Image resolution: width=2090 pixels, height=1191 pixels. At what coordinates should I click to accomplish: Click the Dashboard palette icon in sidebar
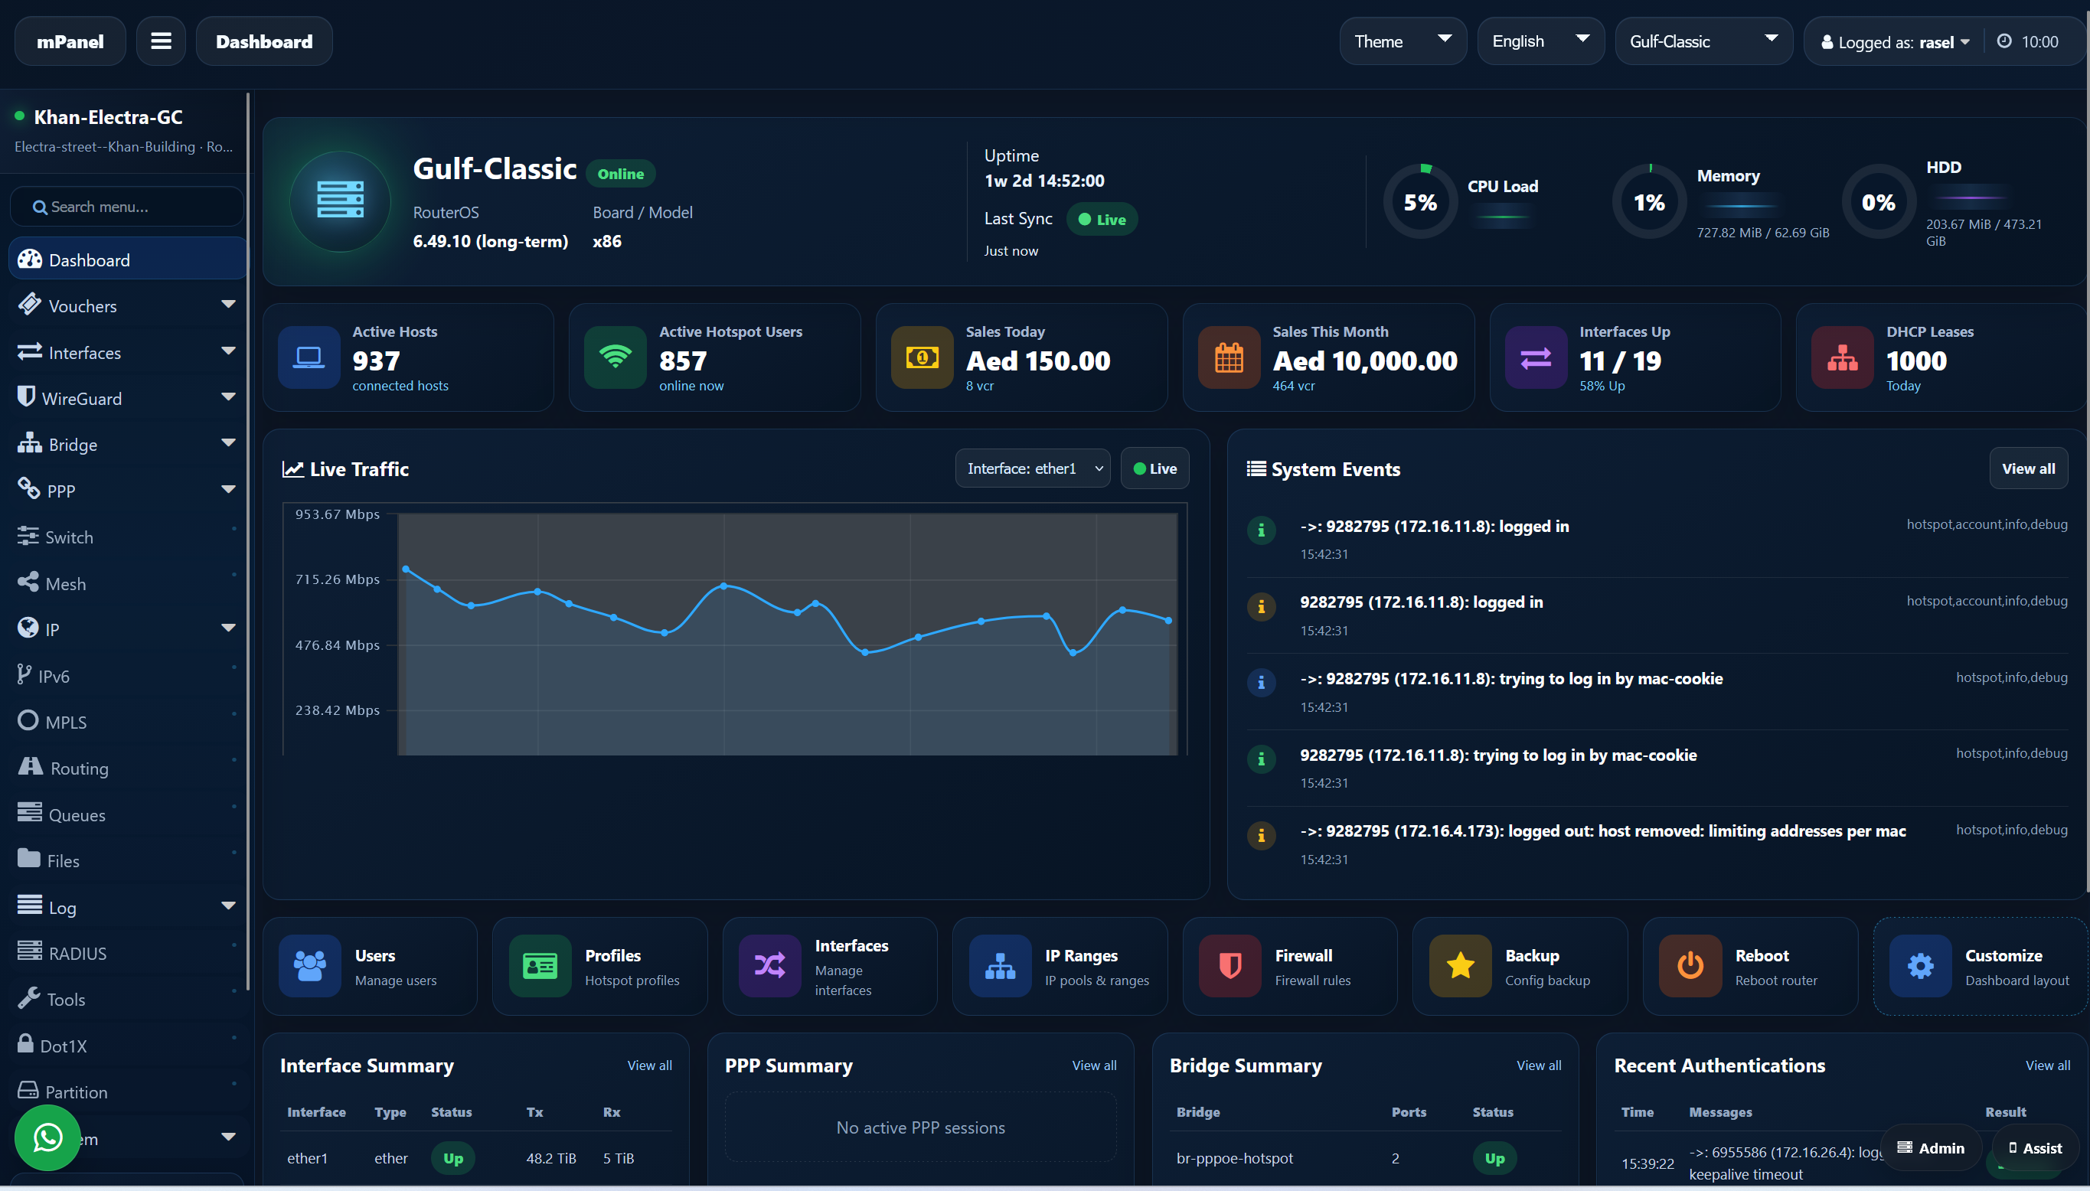tap(29, 259)
